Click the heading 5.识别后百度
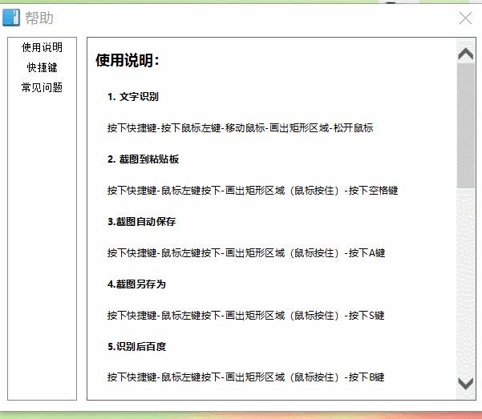Screen dimensions: 482x419 (x=136, y=347)
